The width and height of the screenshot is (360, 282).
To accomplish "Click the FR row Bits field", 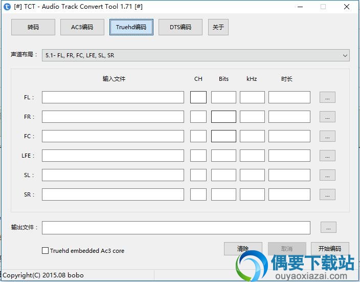I will (223, 117).
